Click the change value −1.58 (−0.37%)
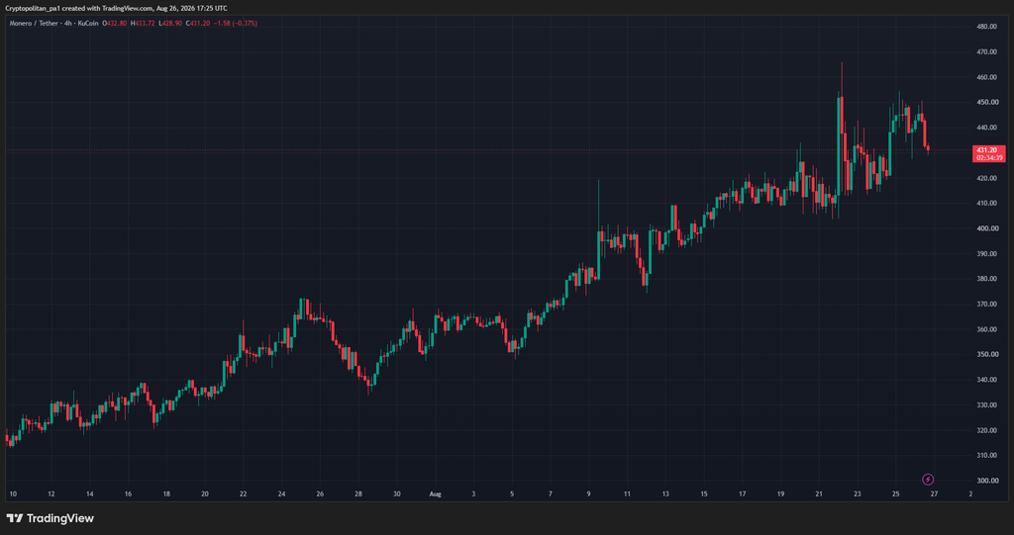This screenshot has height=535, width=1014. pos(235,24)
